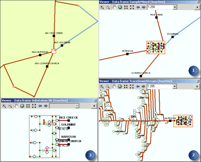Expand the Substation 08 viewer options arrow
The height and width of the screenshot is (162, 201).
(95, 106)
